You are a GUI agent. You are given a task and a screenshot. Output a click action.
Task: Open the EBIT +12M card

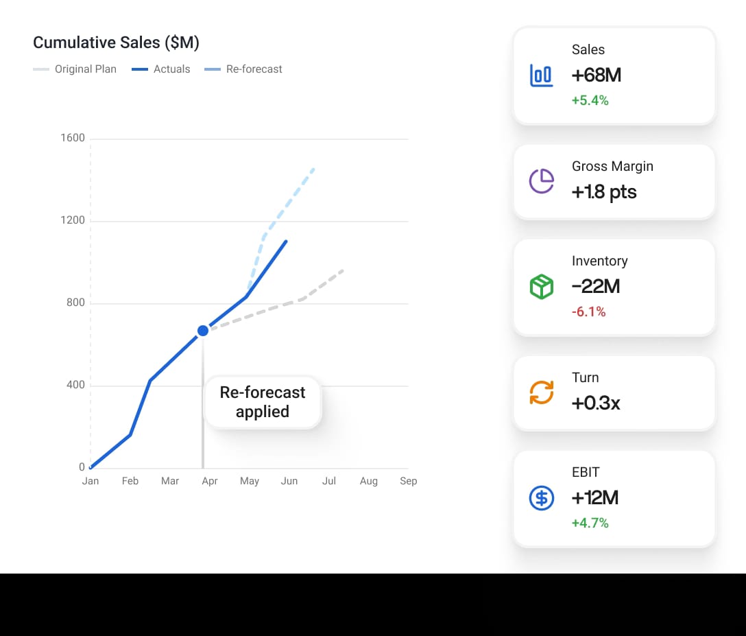(614, 498)
